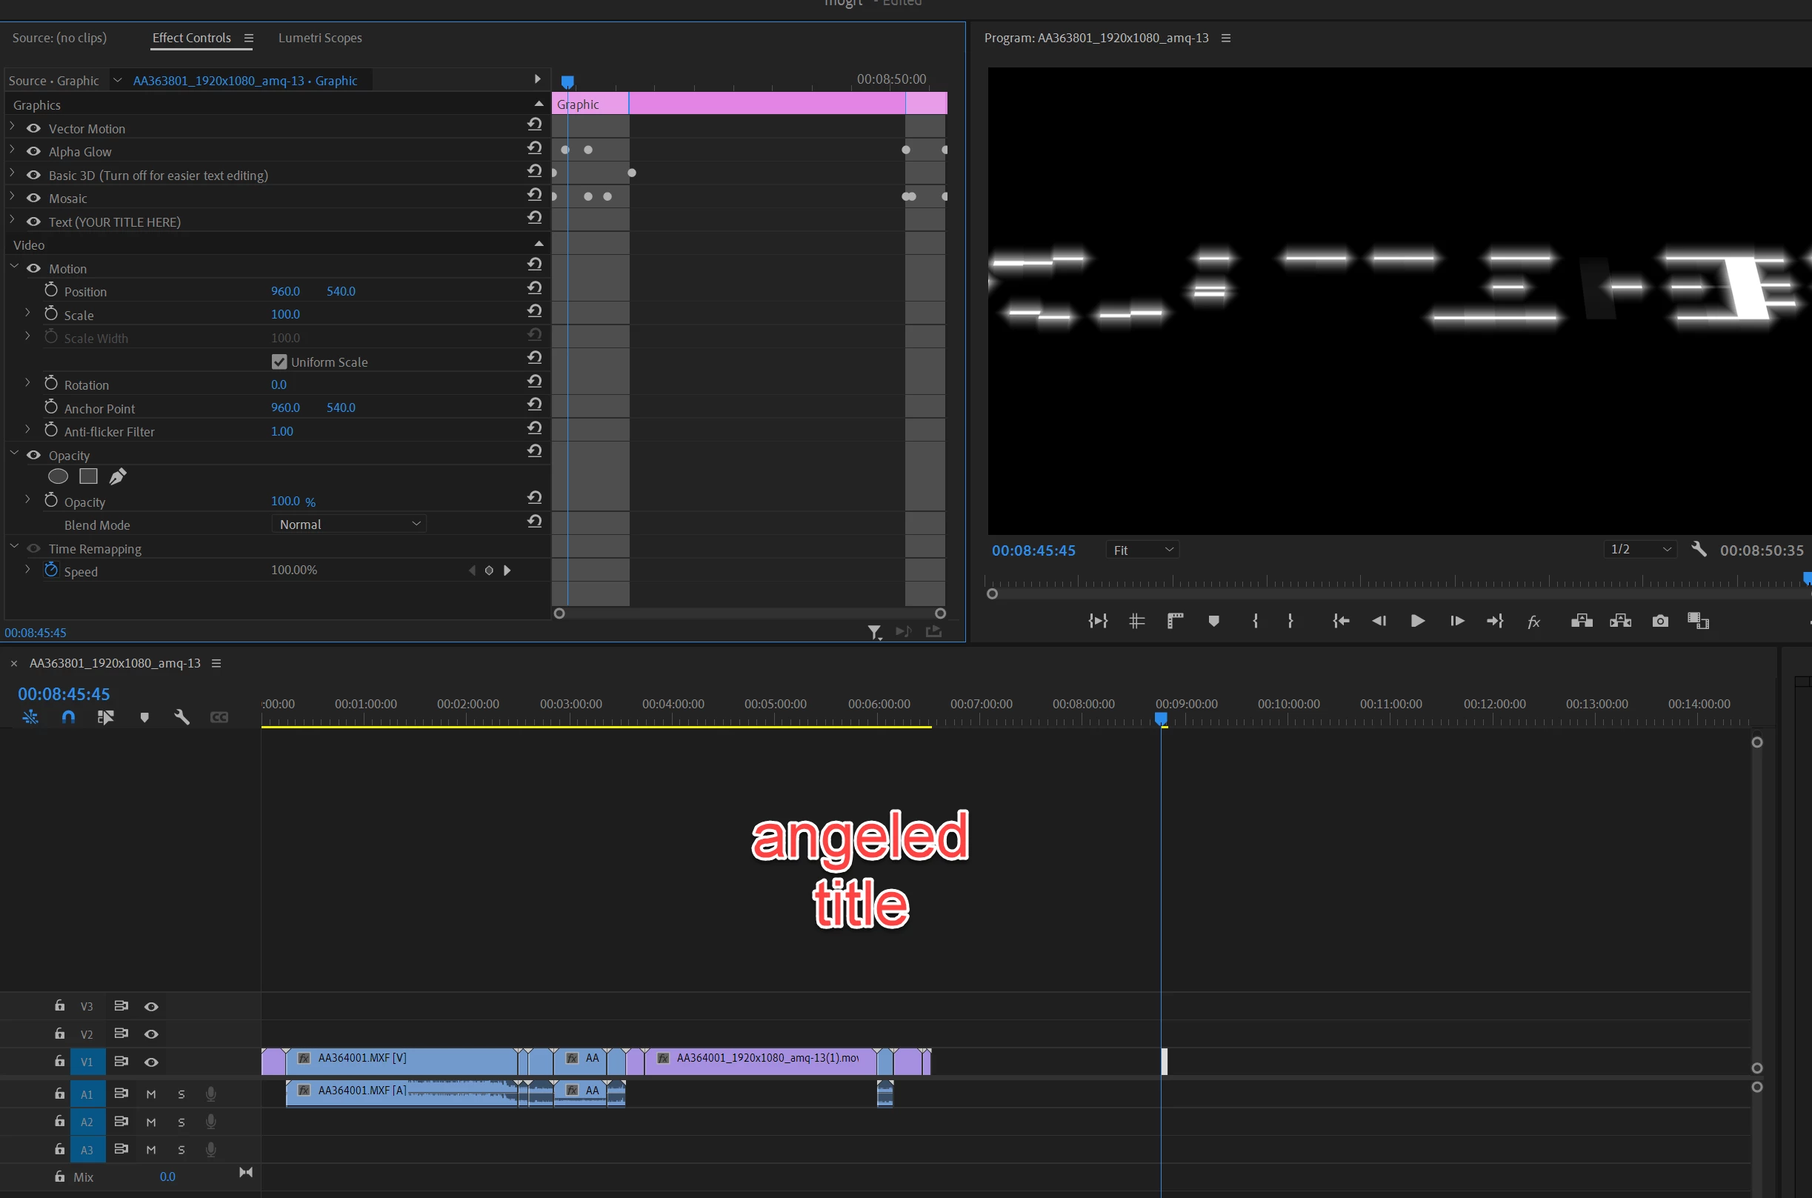The height and width of the screenshot is (1198, 1812).
Task: Click the Position X value 960.0
Action: tap(285, 291)
